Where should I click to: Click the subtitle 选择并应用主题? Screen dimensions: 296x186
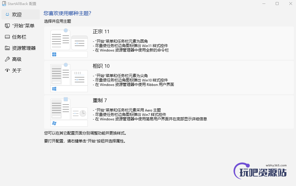click(x=57, y=21)
